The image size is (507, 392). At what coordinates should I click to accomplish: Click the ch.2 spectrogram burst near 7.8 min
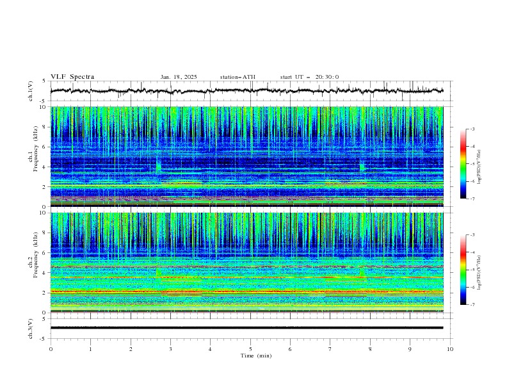tap(362, 273)
